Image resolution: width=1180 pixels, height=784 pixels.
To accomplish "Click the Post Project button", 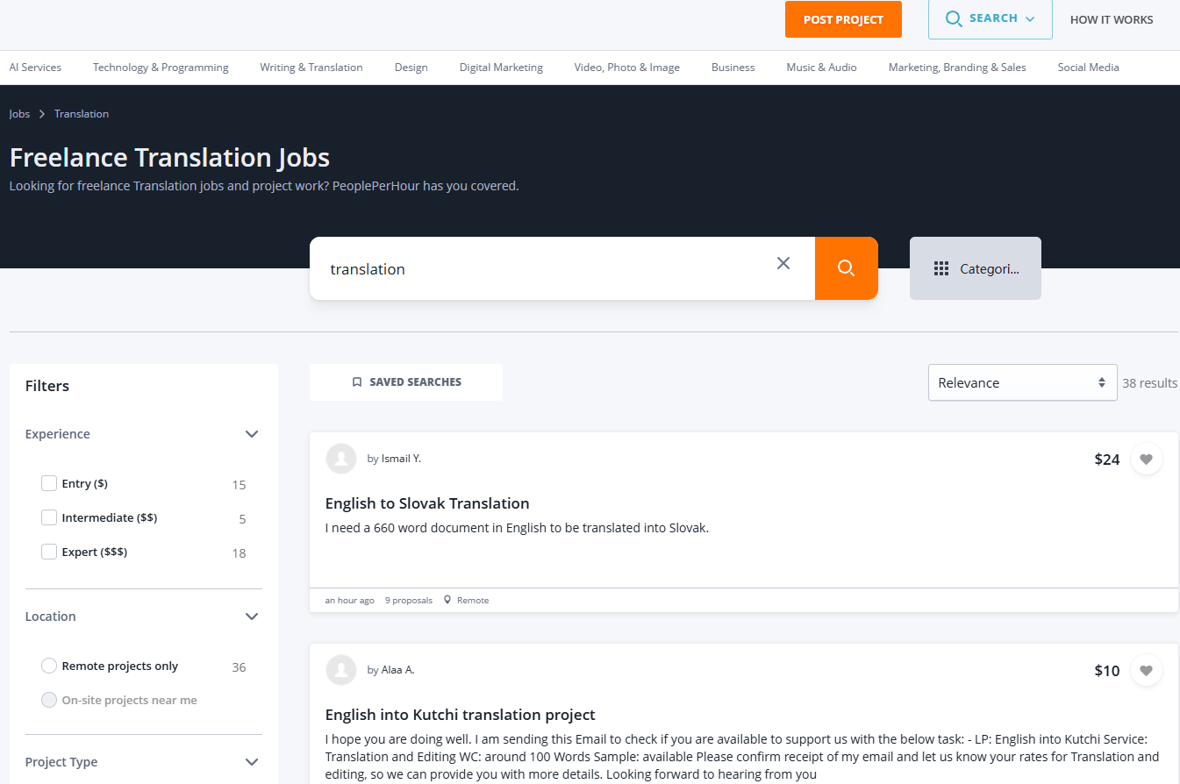I will pyautogui.click(x=843, y=19).
